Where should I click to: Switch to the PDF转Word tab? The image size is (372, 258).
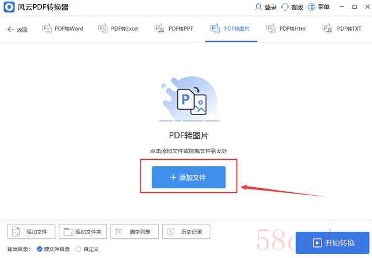click(x=63, y=28)
